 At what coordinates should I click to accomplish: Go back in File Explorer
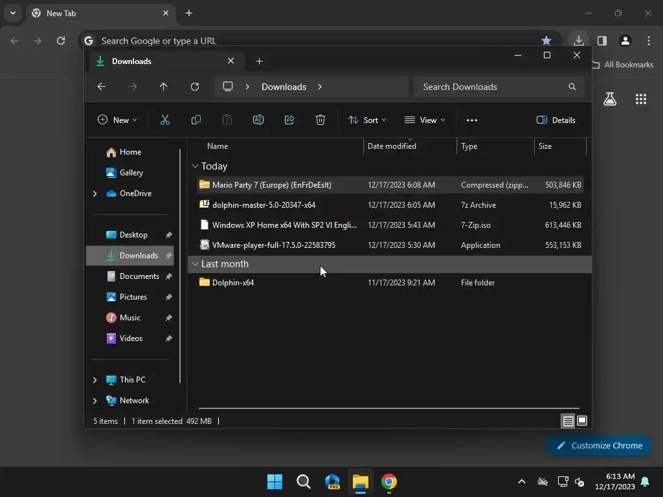pyautogui.click(x=102, y=87)
